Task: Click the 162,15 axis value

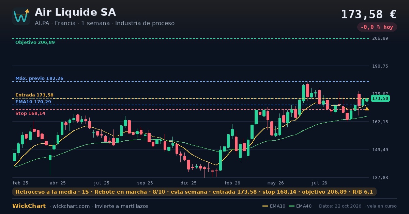Action: 380,122
